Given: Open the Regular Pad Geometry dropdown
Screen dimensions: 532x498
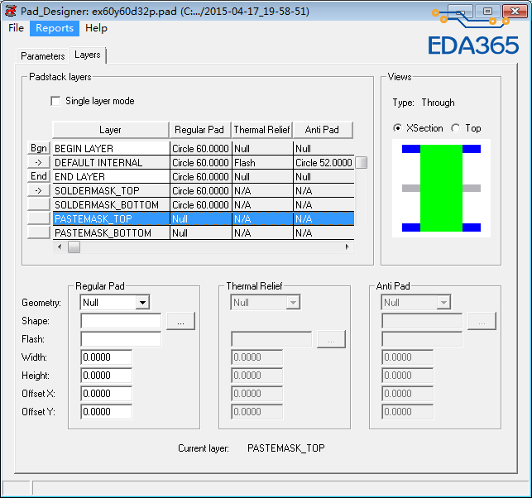Looking at the screenshot, I should tap(142, 302).
